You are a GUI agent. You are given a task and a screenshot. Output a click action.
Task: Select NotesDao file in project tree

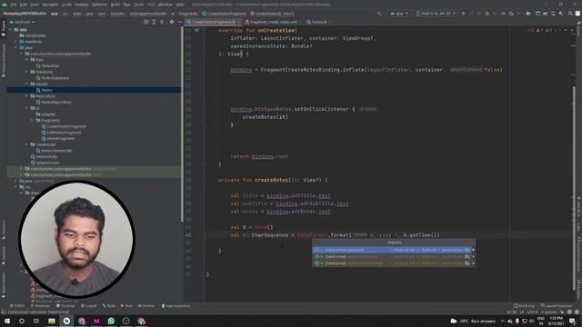tap(48, 65)
